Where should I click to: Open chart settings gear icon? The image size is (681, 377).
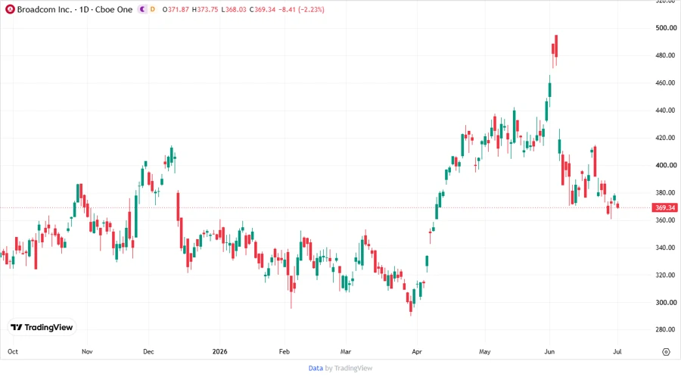pyautogui.click(x=666, y=352)
